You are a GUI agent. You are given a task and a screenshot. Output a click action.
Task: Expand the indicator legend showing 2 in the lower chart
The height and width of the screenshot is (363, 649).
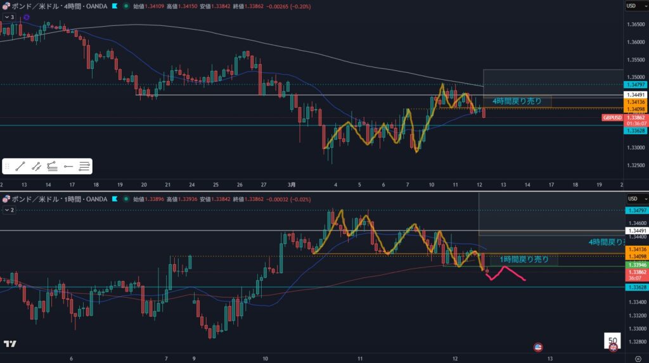coord(9,209)
